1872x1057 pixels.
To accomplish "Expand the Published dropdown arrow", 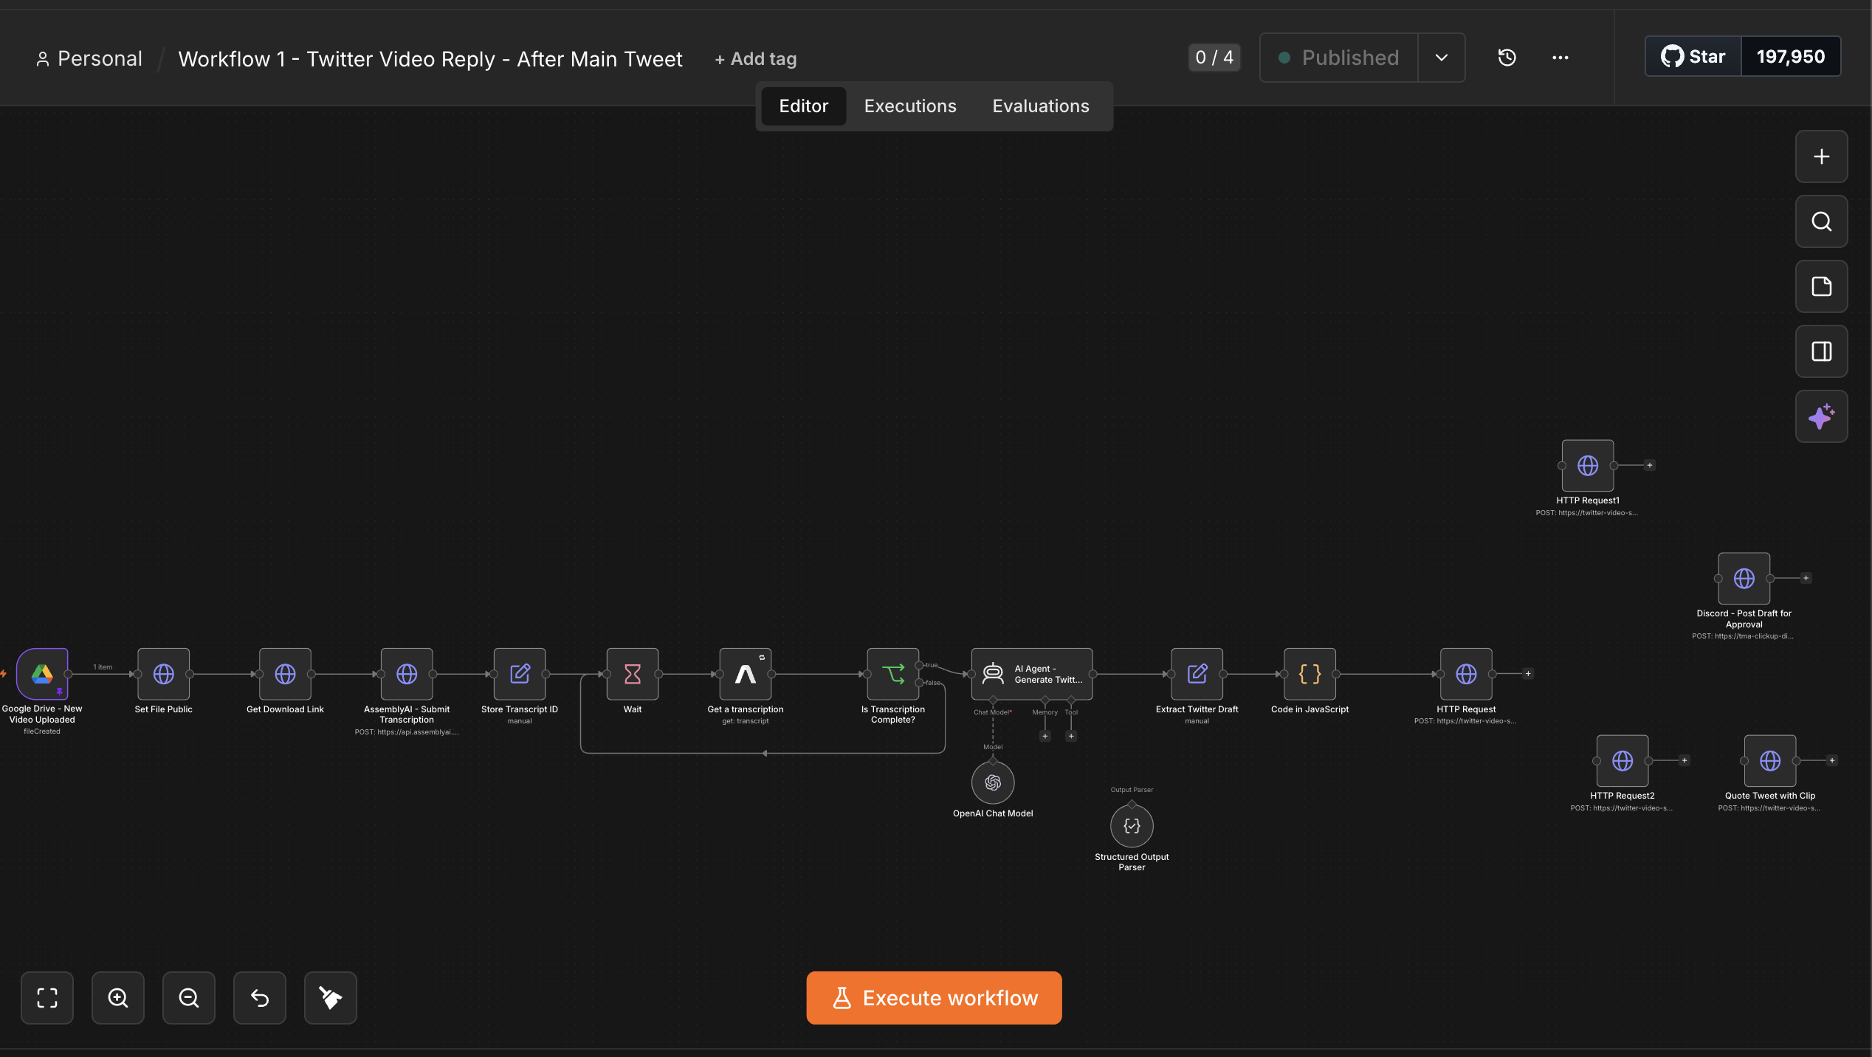I will pyautogui.click(x=1442, y=58).
